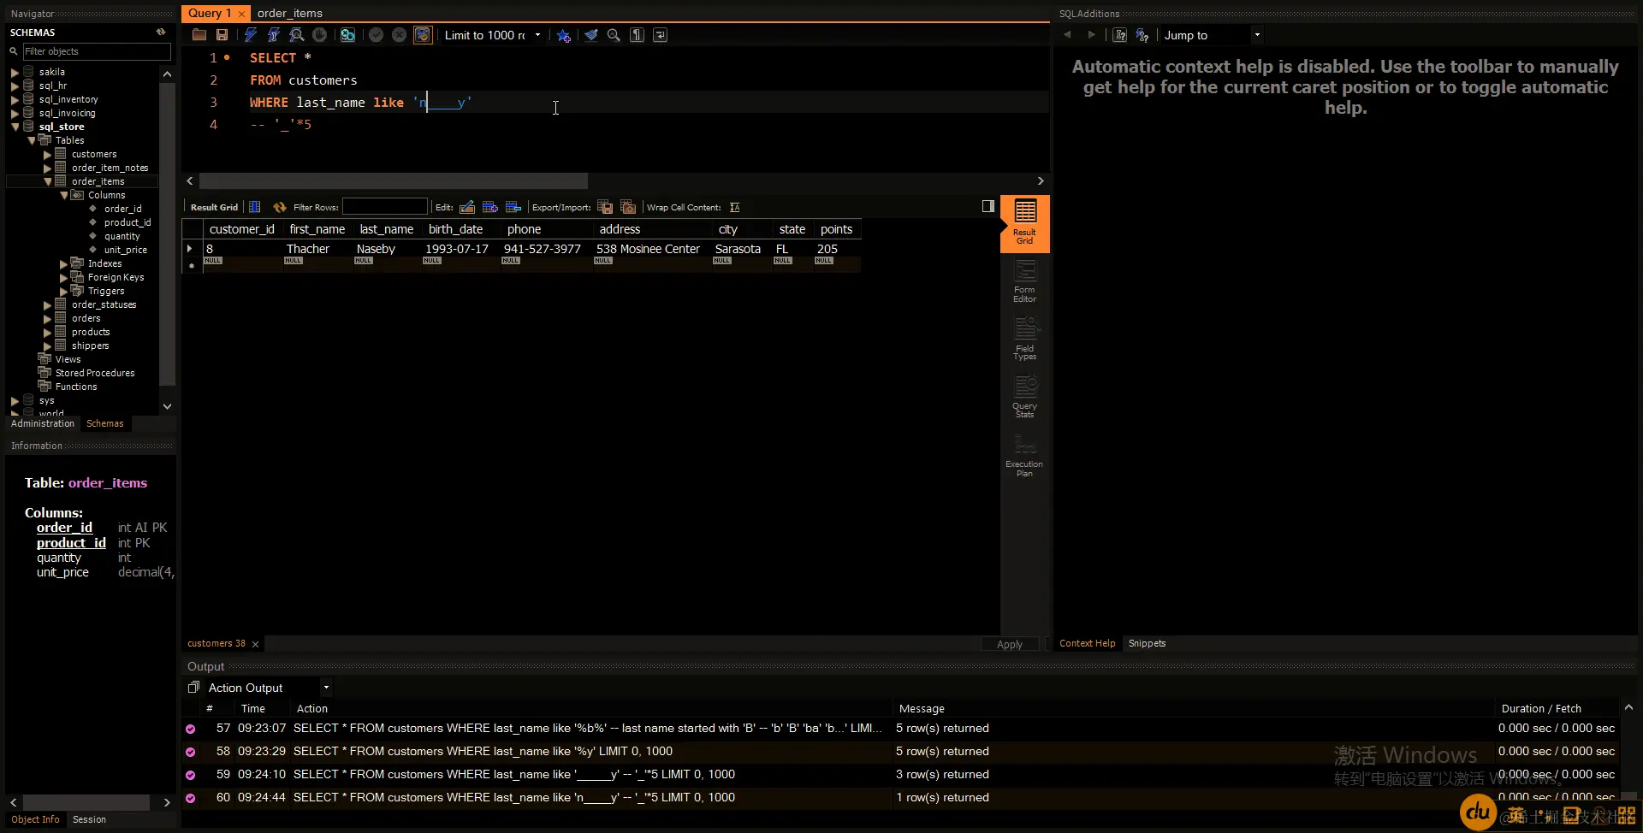Import records from an external file
This screenshot has width=1643, height=833.
[628, 207]
